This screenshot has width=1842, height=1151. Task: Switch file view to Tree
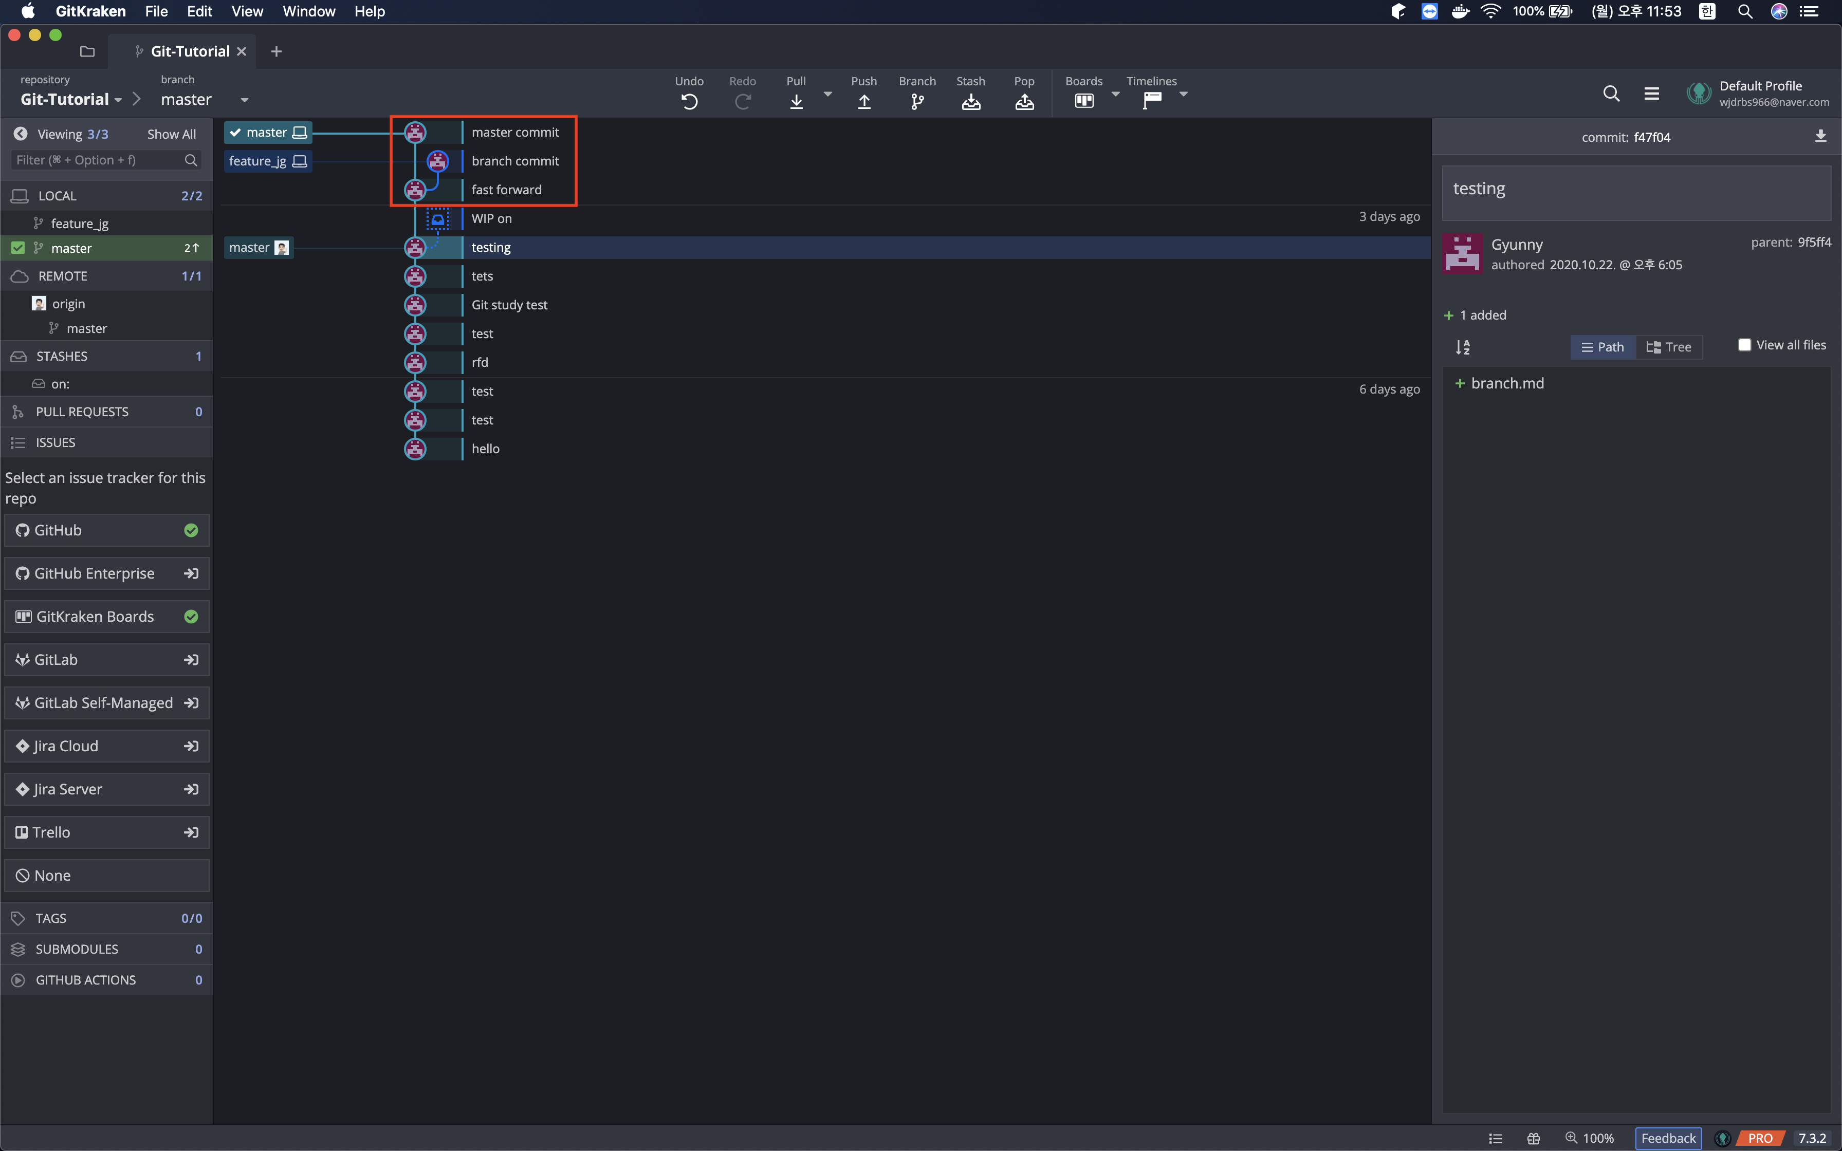click(1668, 347)
